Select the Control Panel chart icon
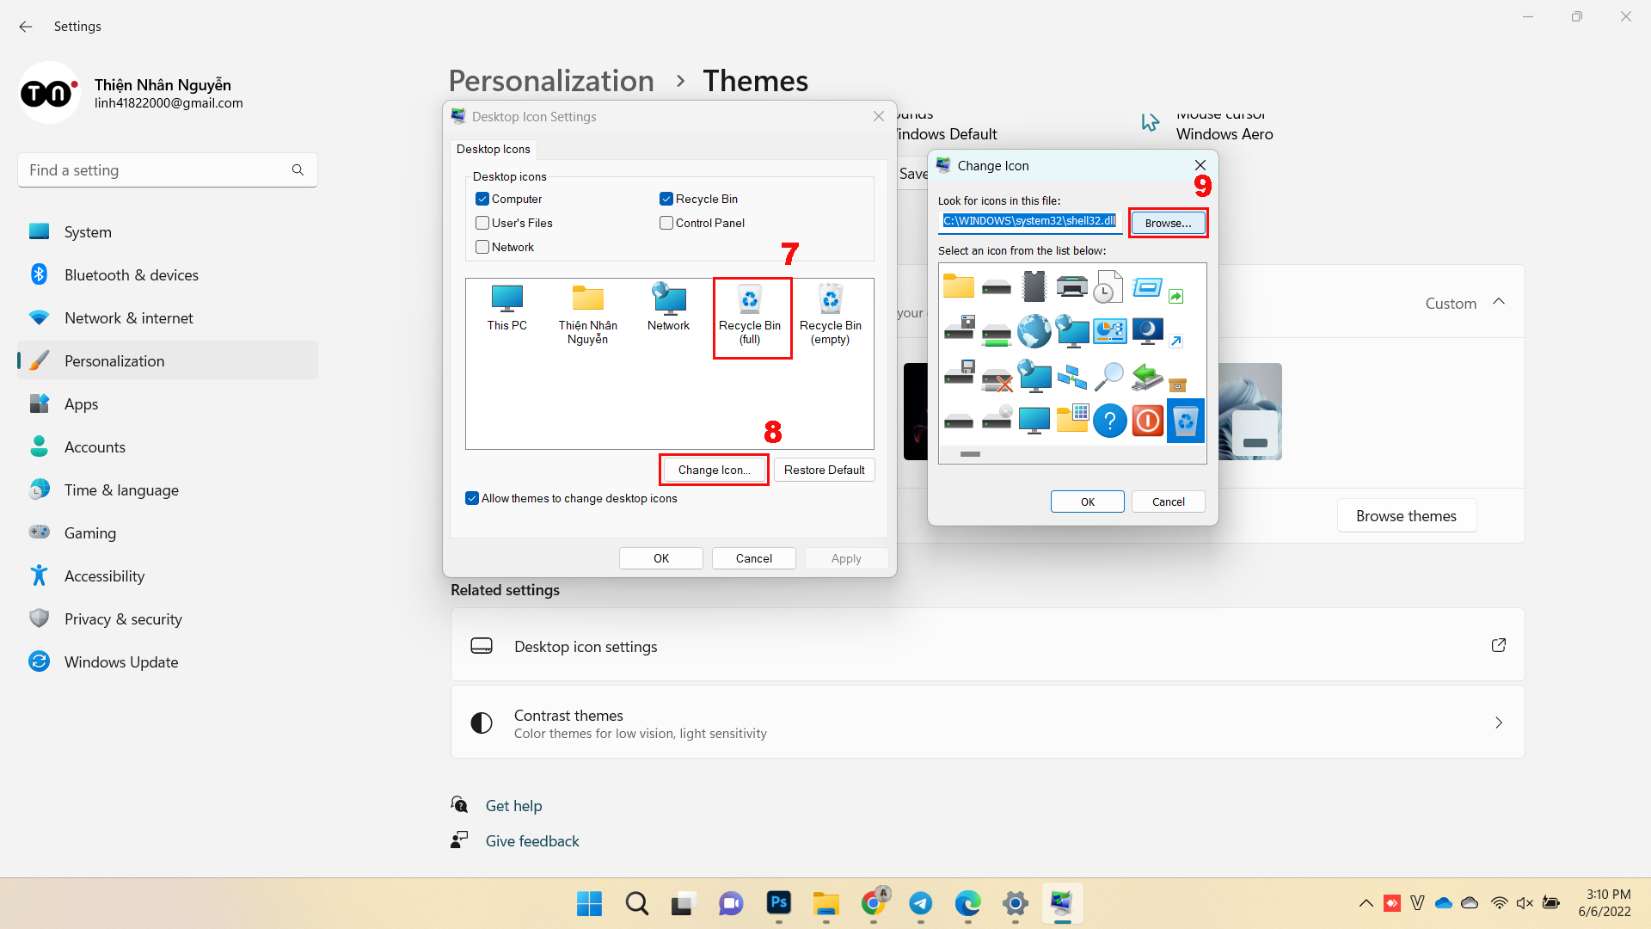Viewport: 1651px width, 929px height. point(1109,330)
